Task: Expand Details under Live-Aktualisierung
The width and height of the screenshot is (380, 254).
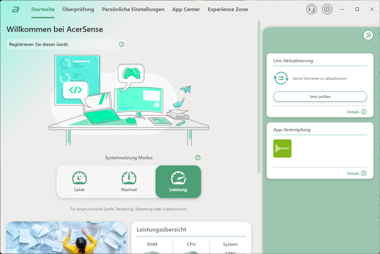Action: 357,112
